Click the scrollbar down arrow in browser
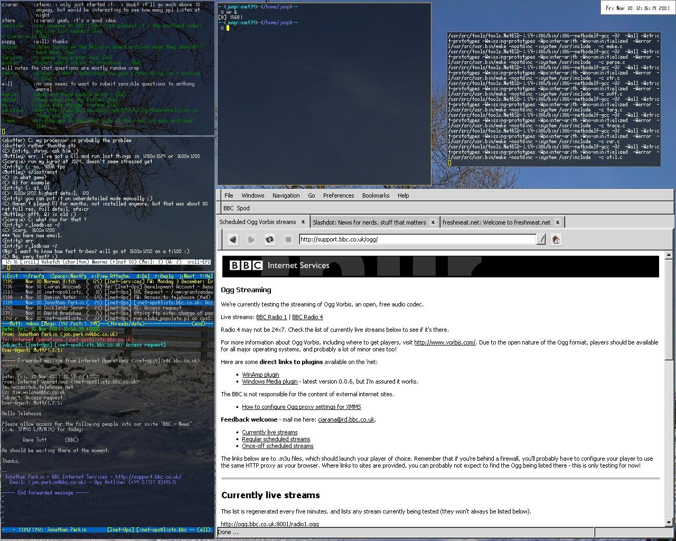The image size is (676, 541). click(669, 522)
